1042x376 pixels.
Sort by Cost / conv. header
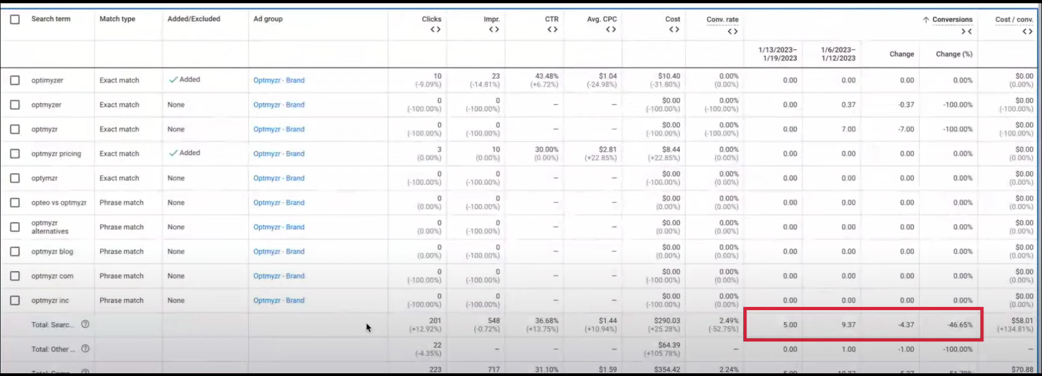pos(1014,20)
